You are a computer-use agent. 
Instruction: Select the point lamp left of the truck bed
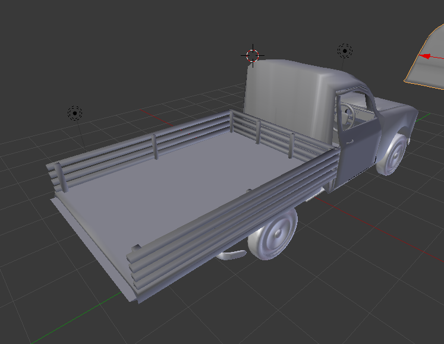[75, 113]
